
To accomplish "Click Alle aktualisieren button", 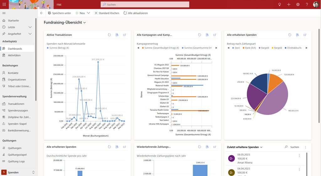I will pos(135,13).
